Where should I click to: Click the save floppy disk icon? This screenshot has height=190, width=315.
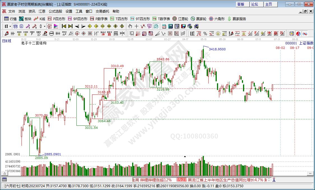click(183, 26)
